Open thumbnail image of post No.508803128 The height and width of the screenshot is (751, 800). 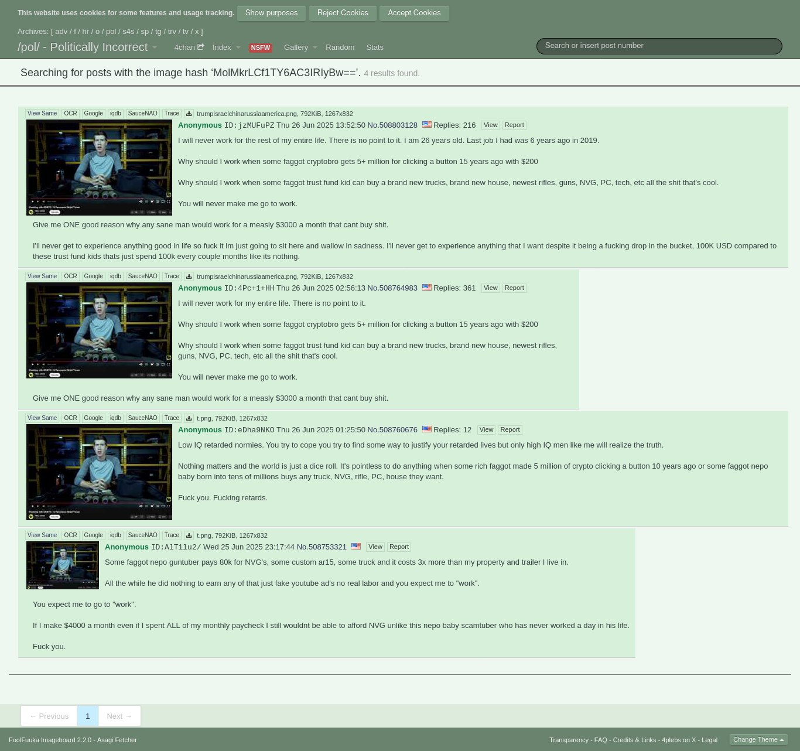99,168
